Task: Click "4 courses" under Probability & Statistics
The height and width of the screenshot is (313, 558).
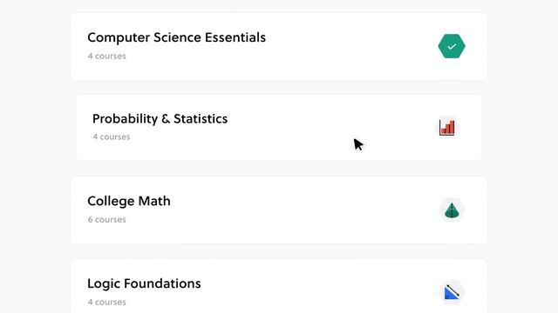Action: [x=112, y=137]
